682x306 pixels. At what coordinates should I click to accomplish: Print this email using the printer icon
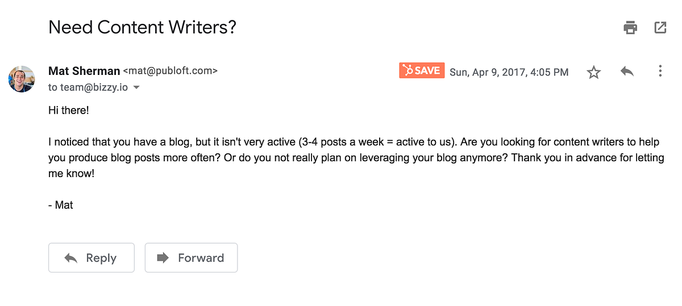pos(630,27)
